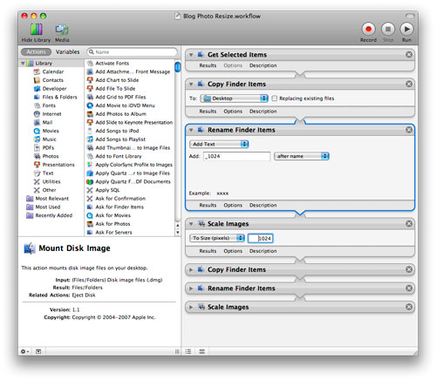Click the Name search field
Image resolution: width=436 pixels, height=380 pixels.
[132, 52]
